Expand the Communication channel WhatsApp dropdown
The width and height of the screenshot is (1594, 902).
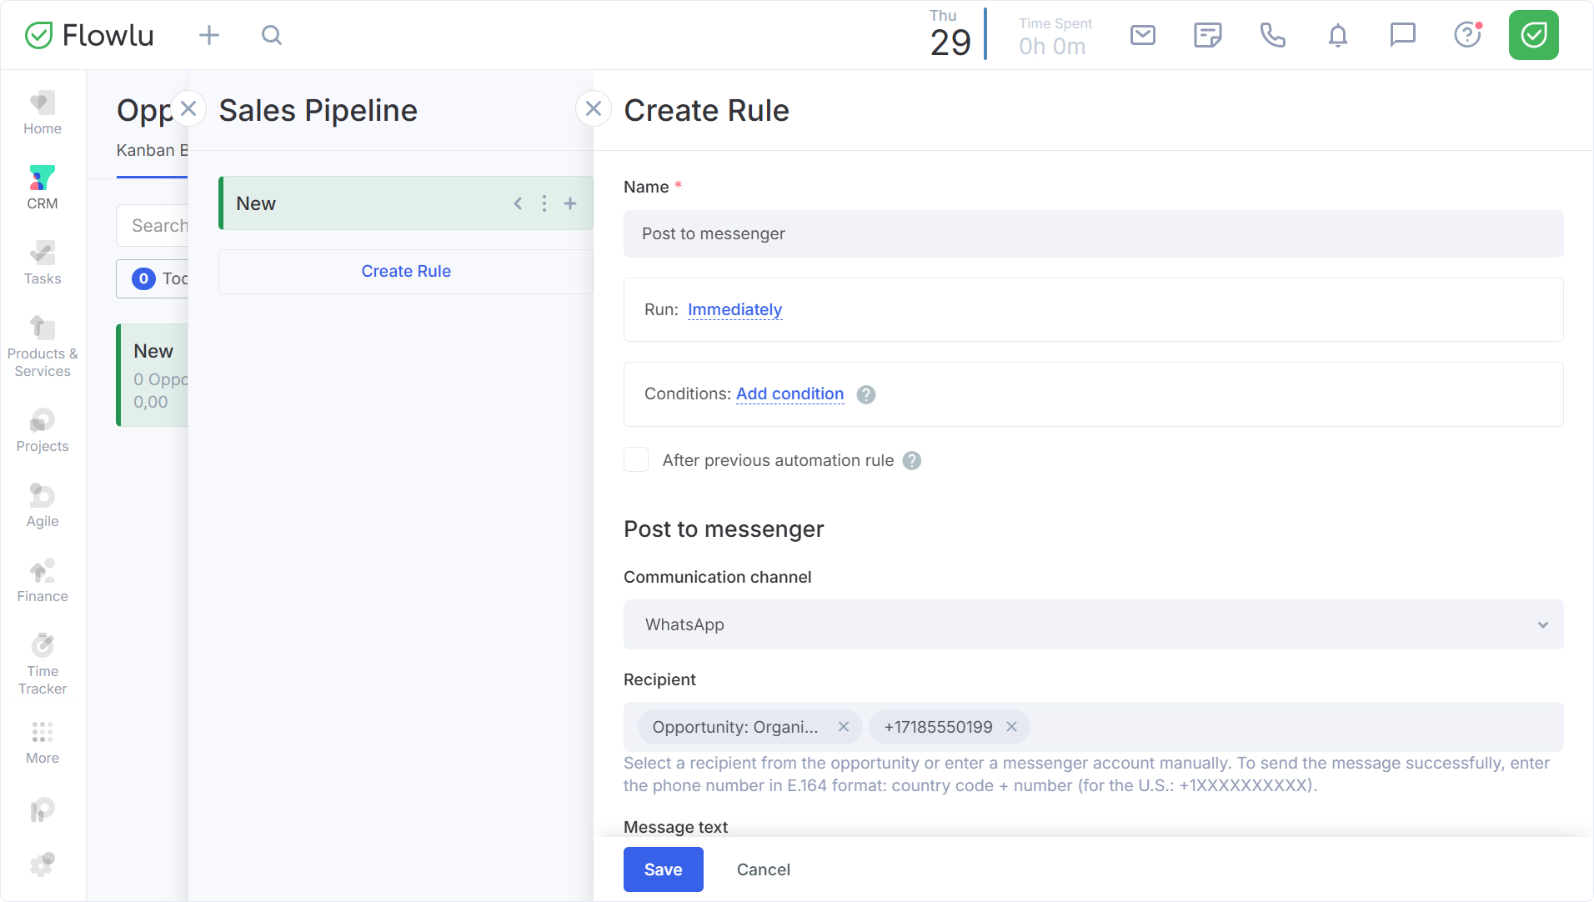click(x=1093, y=624)
